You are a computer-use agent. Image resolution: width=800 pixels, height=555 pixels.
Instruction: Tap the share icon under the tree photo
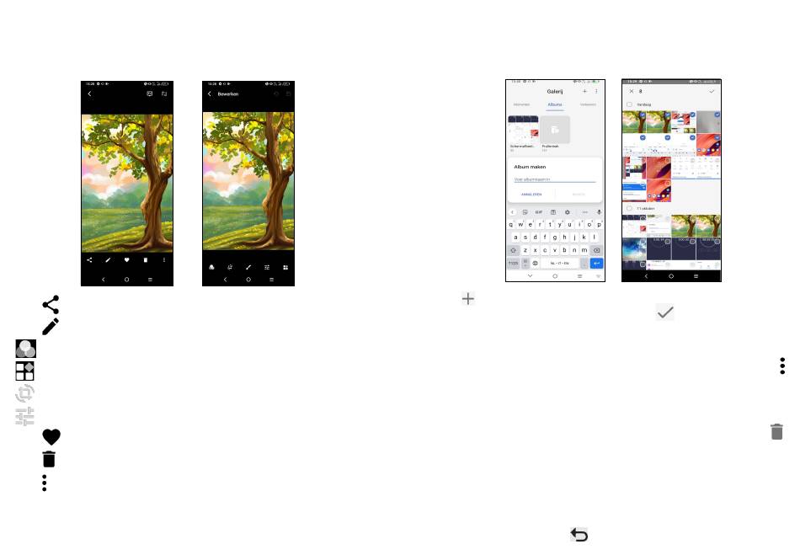tap(89, 260)
